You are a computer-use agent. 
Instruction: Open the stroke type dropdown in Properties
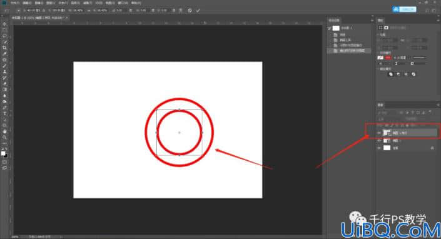point(419,58)
